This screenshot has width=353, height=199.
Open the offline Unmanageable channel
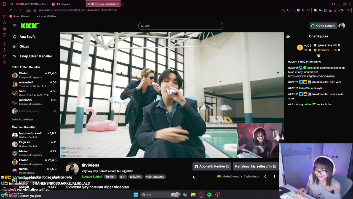(x=34, y=111)
